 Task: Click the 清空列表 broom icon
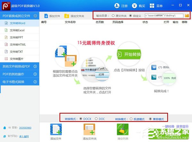123,130
